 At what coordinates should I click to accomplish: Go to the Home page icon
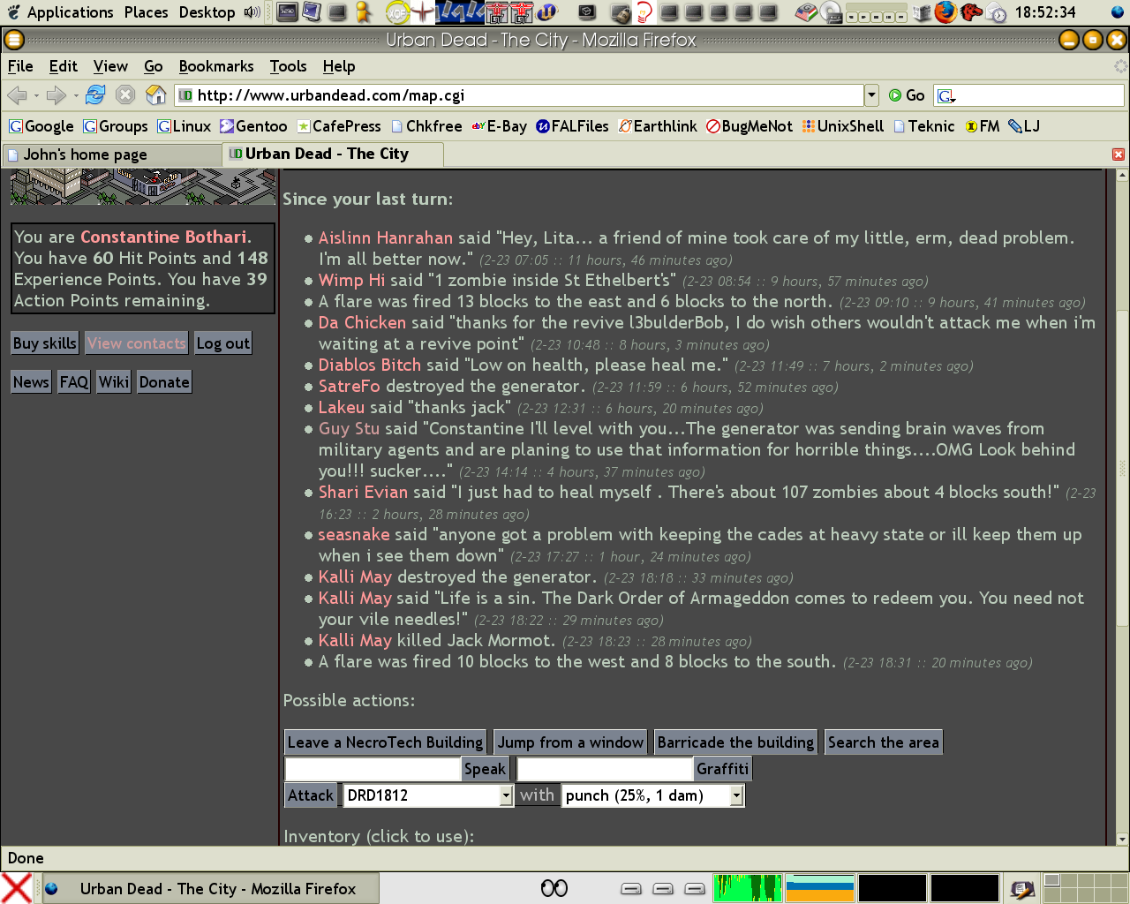pyautogui.click(x=155, y=95)
